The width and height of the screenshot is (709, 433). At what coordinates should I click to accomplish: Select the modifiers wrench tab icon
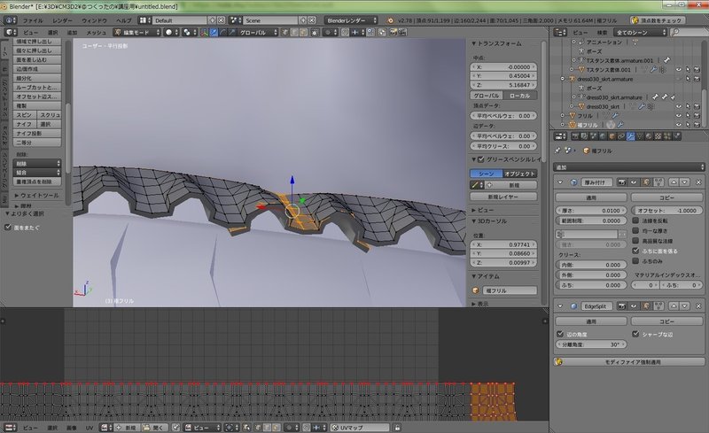630,136
